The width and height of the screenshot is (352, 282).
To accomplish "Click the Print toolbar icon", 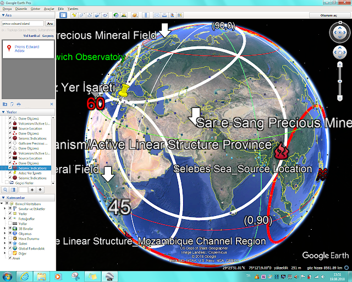I will point(164,15).
